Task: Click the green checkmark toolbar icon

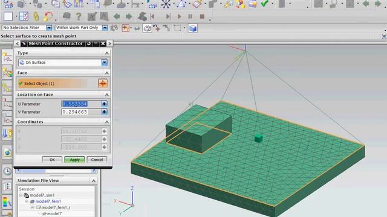Action: (265, 4)
